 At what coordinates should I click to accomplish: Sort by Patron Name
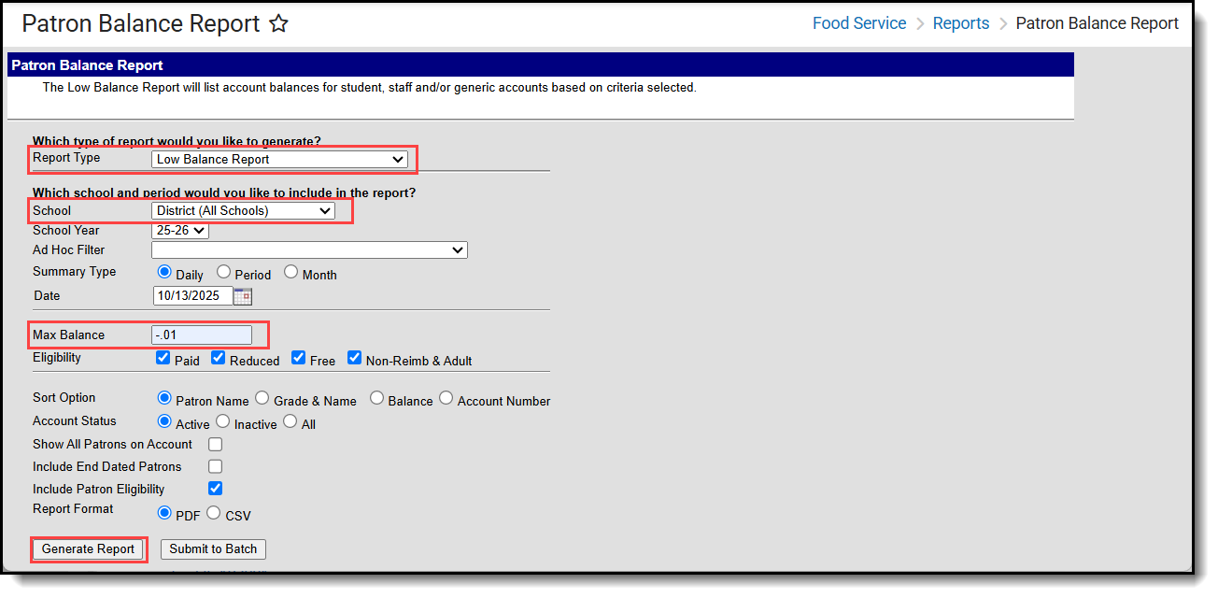[x=164, y=398]
